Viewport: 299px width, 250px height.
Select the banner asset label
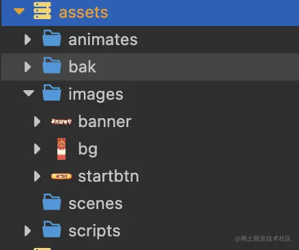105,122
